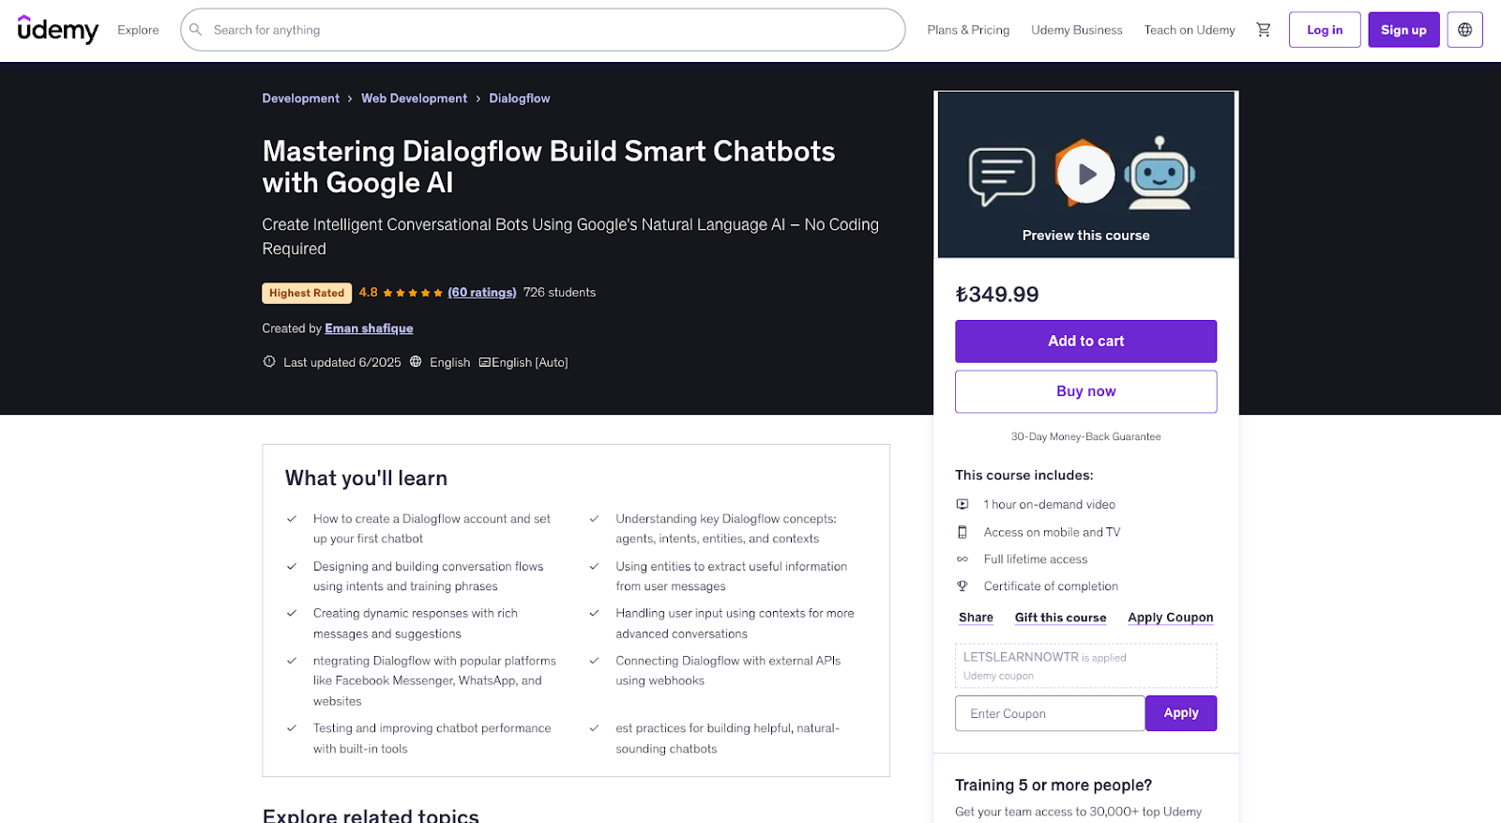1501x823 pixels.
Task: Click the Buy now button
Action: tap(1085, 391)
